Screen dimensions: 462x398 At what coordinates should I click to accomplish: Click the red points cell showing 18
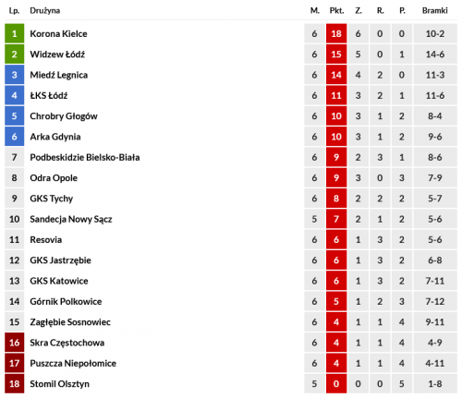pyautogui.click(x=336, y=33)
